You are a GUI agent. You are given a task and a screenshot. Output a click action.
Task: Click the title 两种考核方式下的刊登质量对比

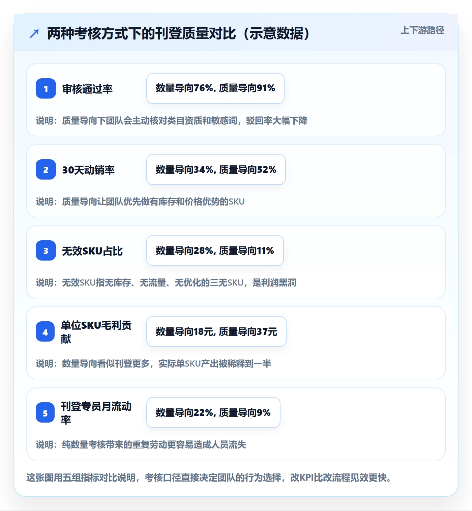pos(179,33)
